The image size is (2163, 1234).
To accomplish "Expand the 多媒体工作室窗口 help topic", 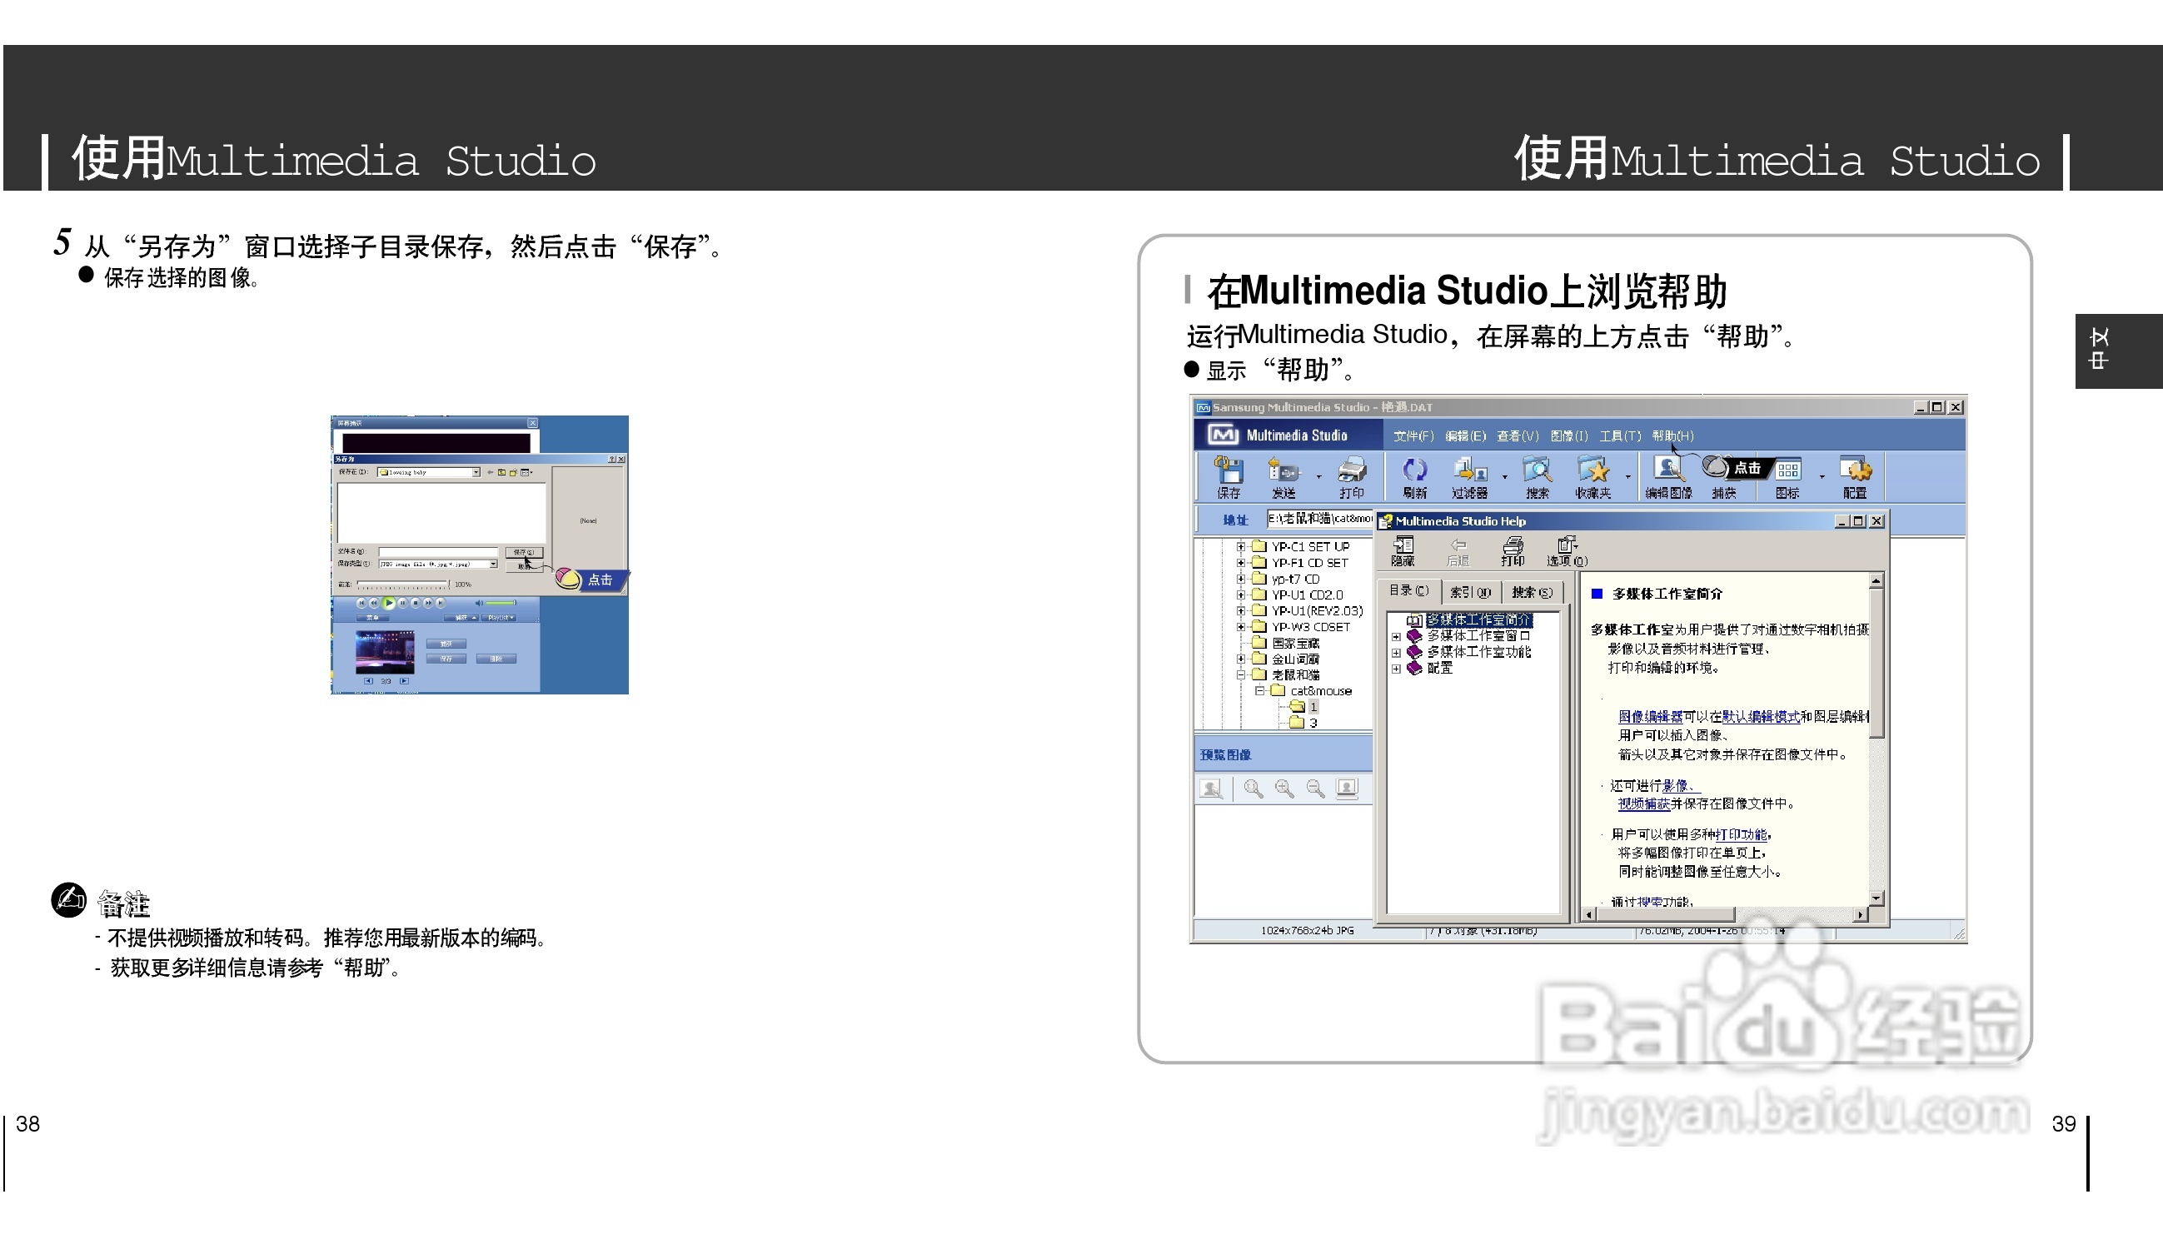I will [x=1396, y=636].
